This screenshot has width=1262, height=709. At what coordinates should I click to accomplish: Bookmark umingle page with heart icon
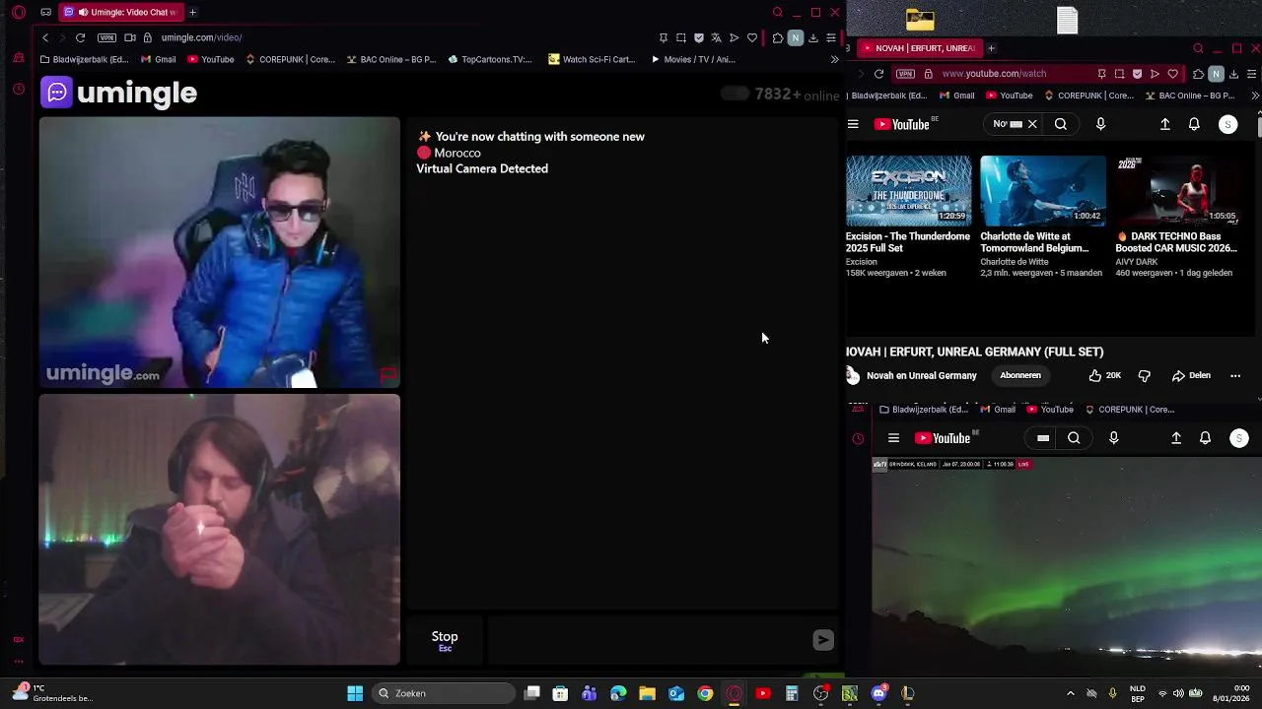pyautogui.click(x=751, y=37)
